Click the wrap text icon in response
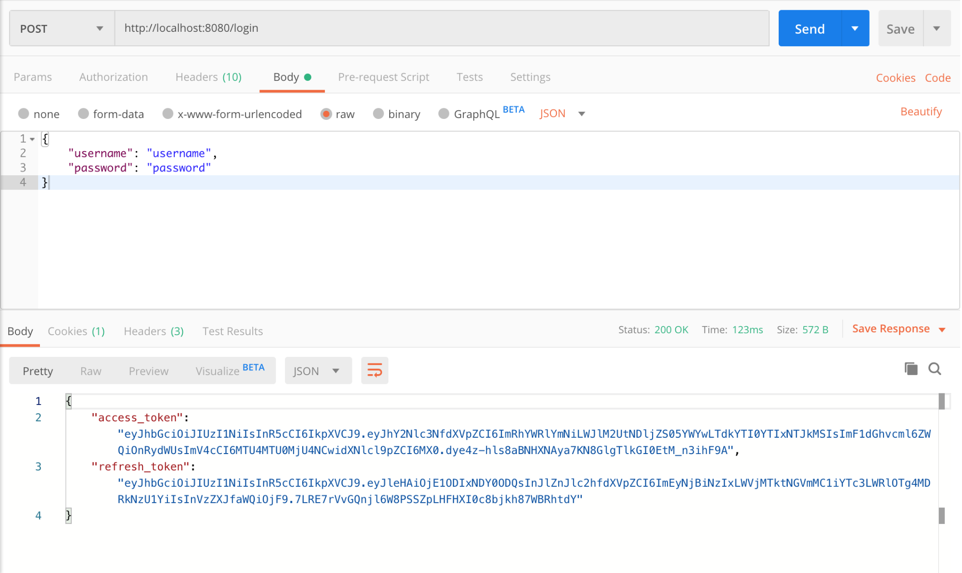The width and height of the screenshot is (962, 573). [375, 370]
